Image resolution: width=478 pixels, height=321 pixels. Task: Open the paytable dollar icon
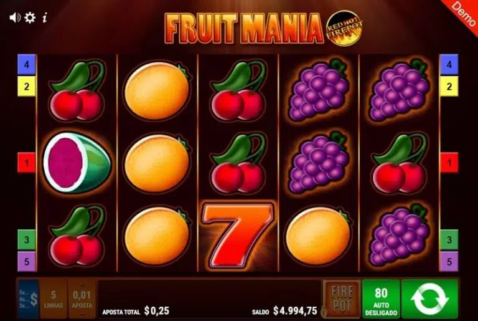point(29,299)
